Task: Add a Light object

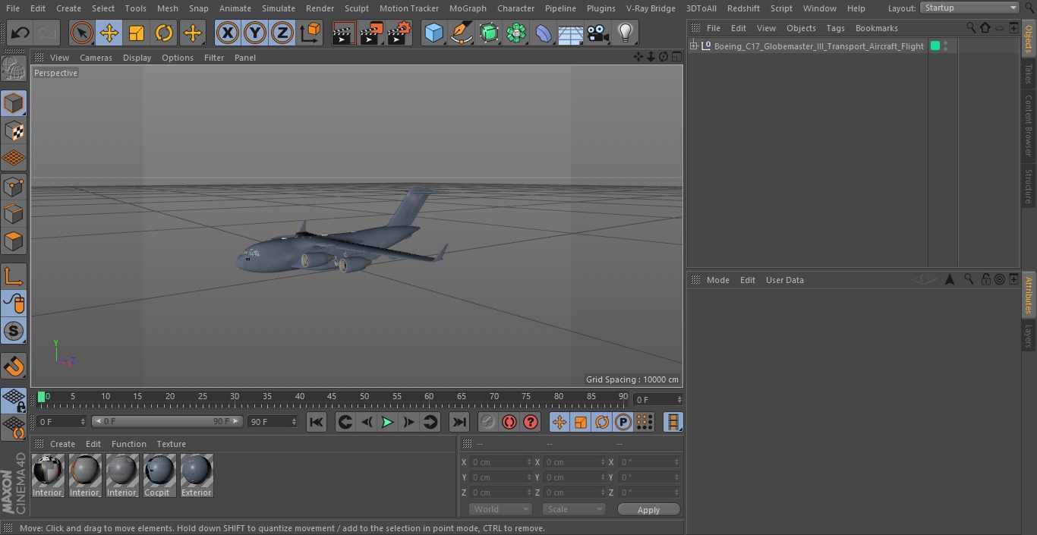Action: point(626,33)
